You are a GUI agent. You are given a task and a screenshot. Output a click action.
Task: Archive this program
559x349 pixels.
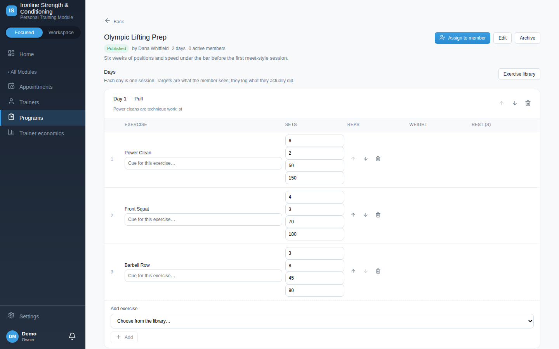527,38
